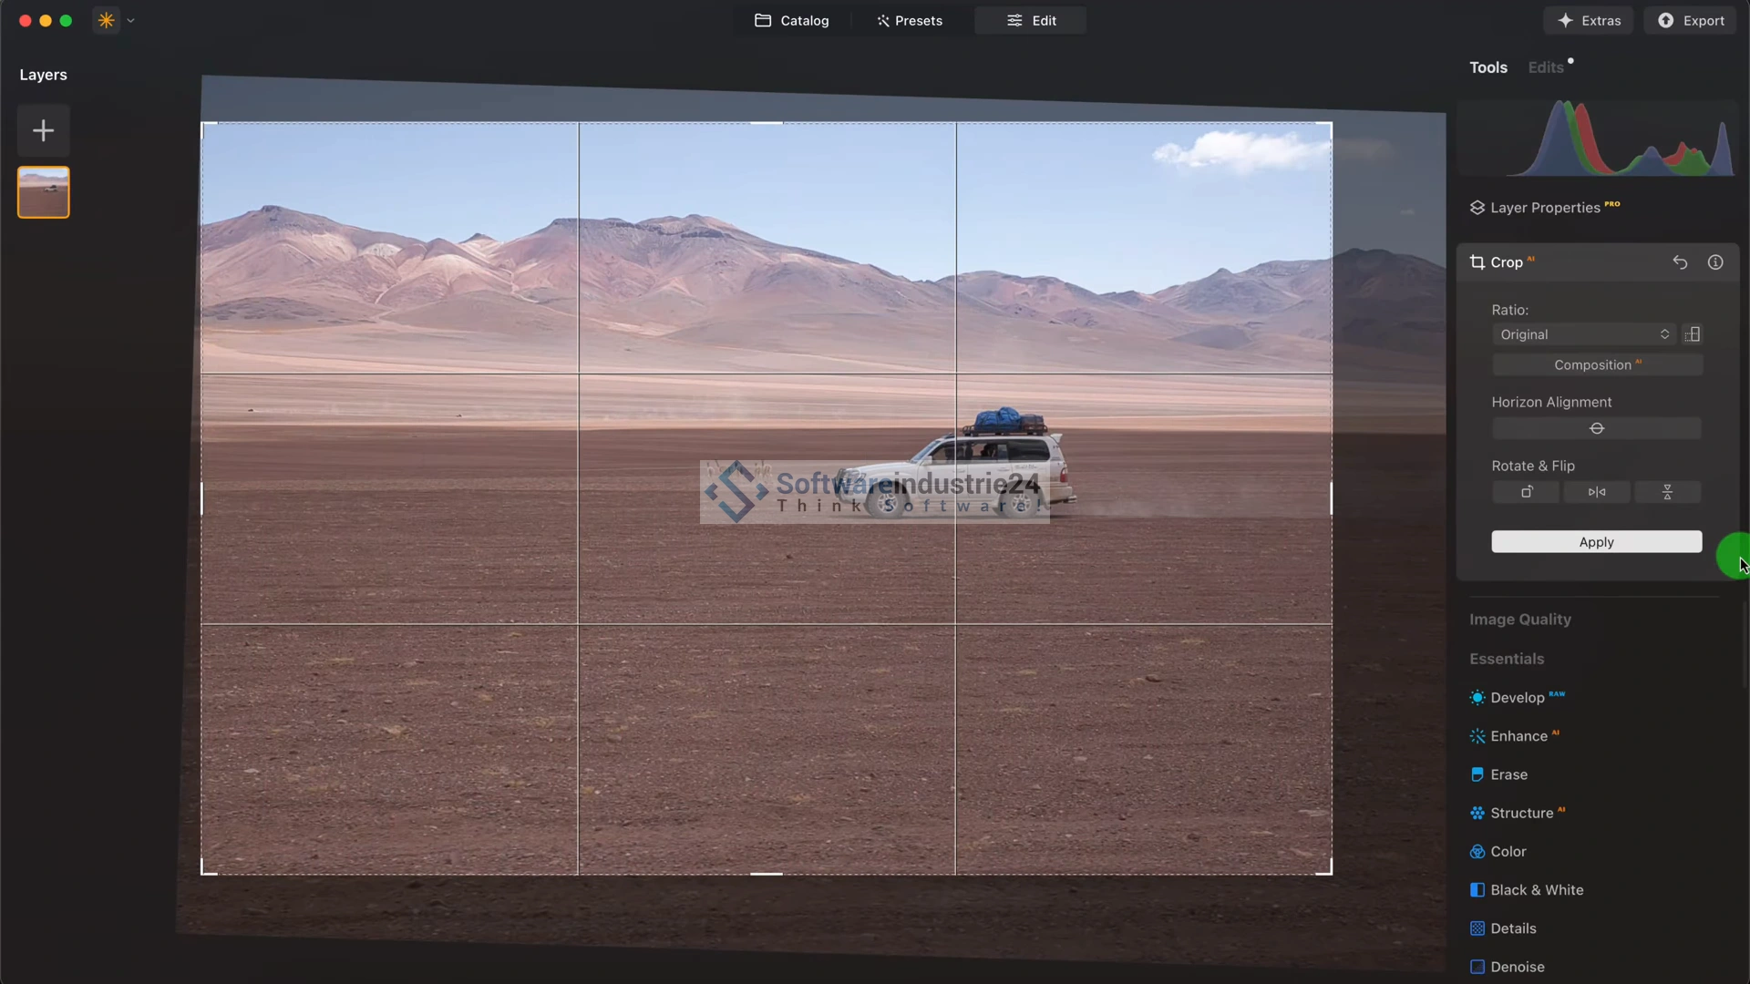
Task: Open the Enhance AI tool
Action: click(1518, 736)
